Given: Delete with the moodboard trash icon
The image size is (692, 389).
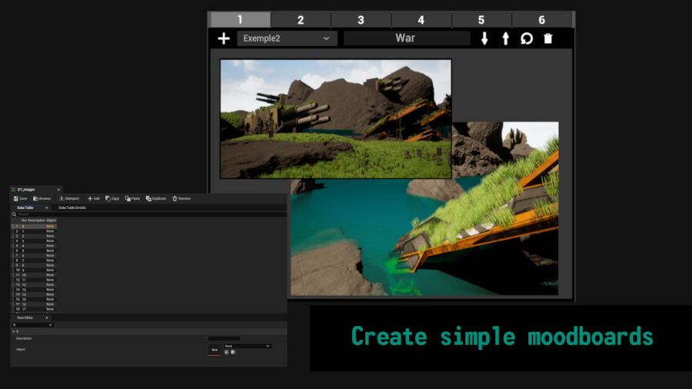Looking at the screenshot, I should point(547,38).
